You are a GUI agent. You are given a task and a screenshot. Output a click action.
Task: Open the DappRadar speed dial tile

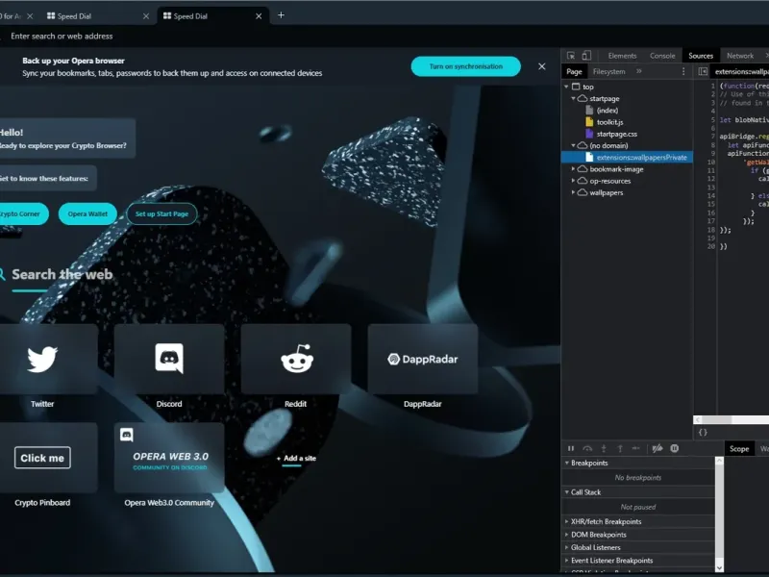pyautogui.click(x=423, y=359)
